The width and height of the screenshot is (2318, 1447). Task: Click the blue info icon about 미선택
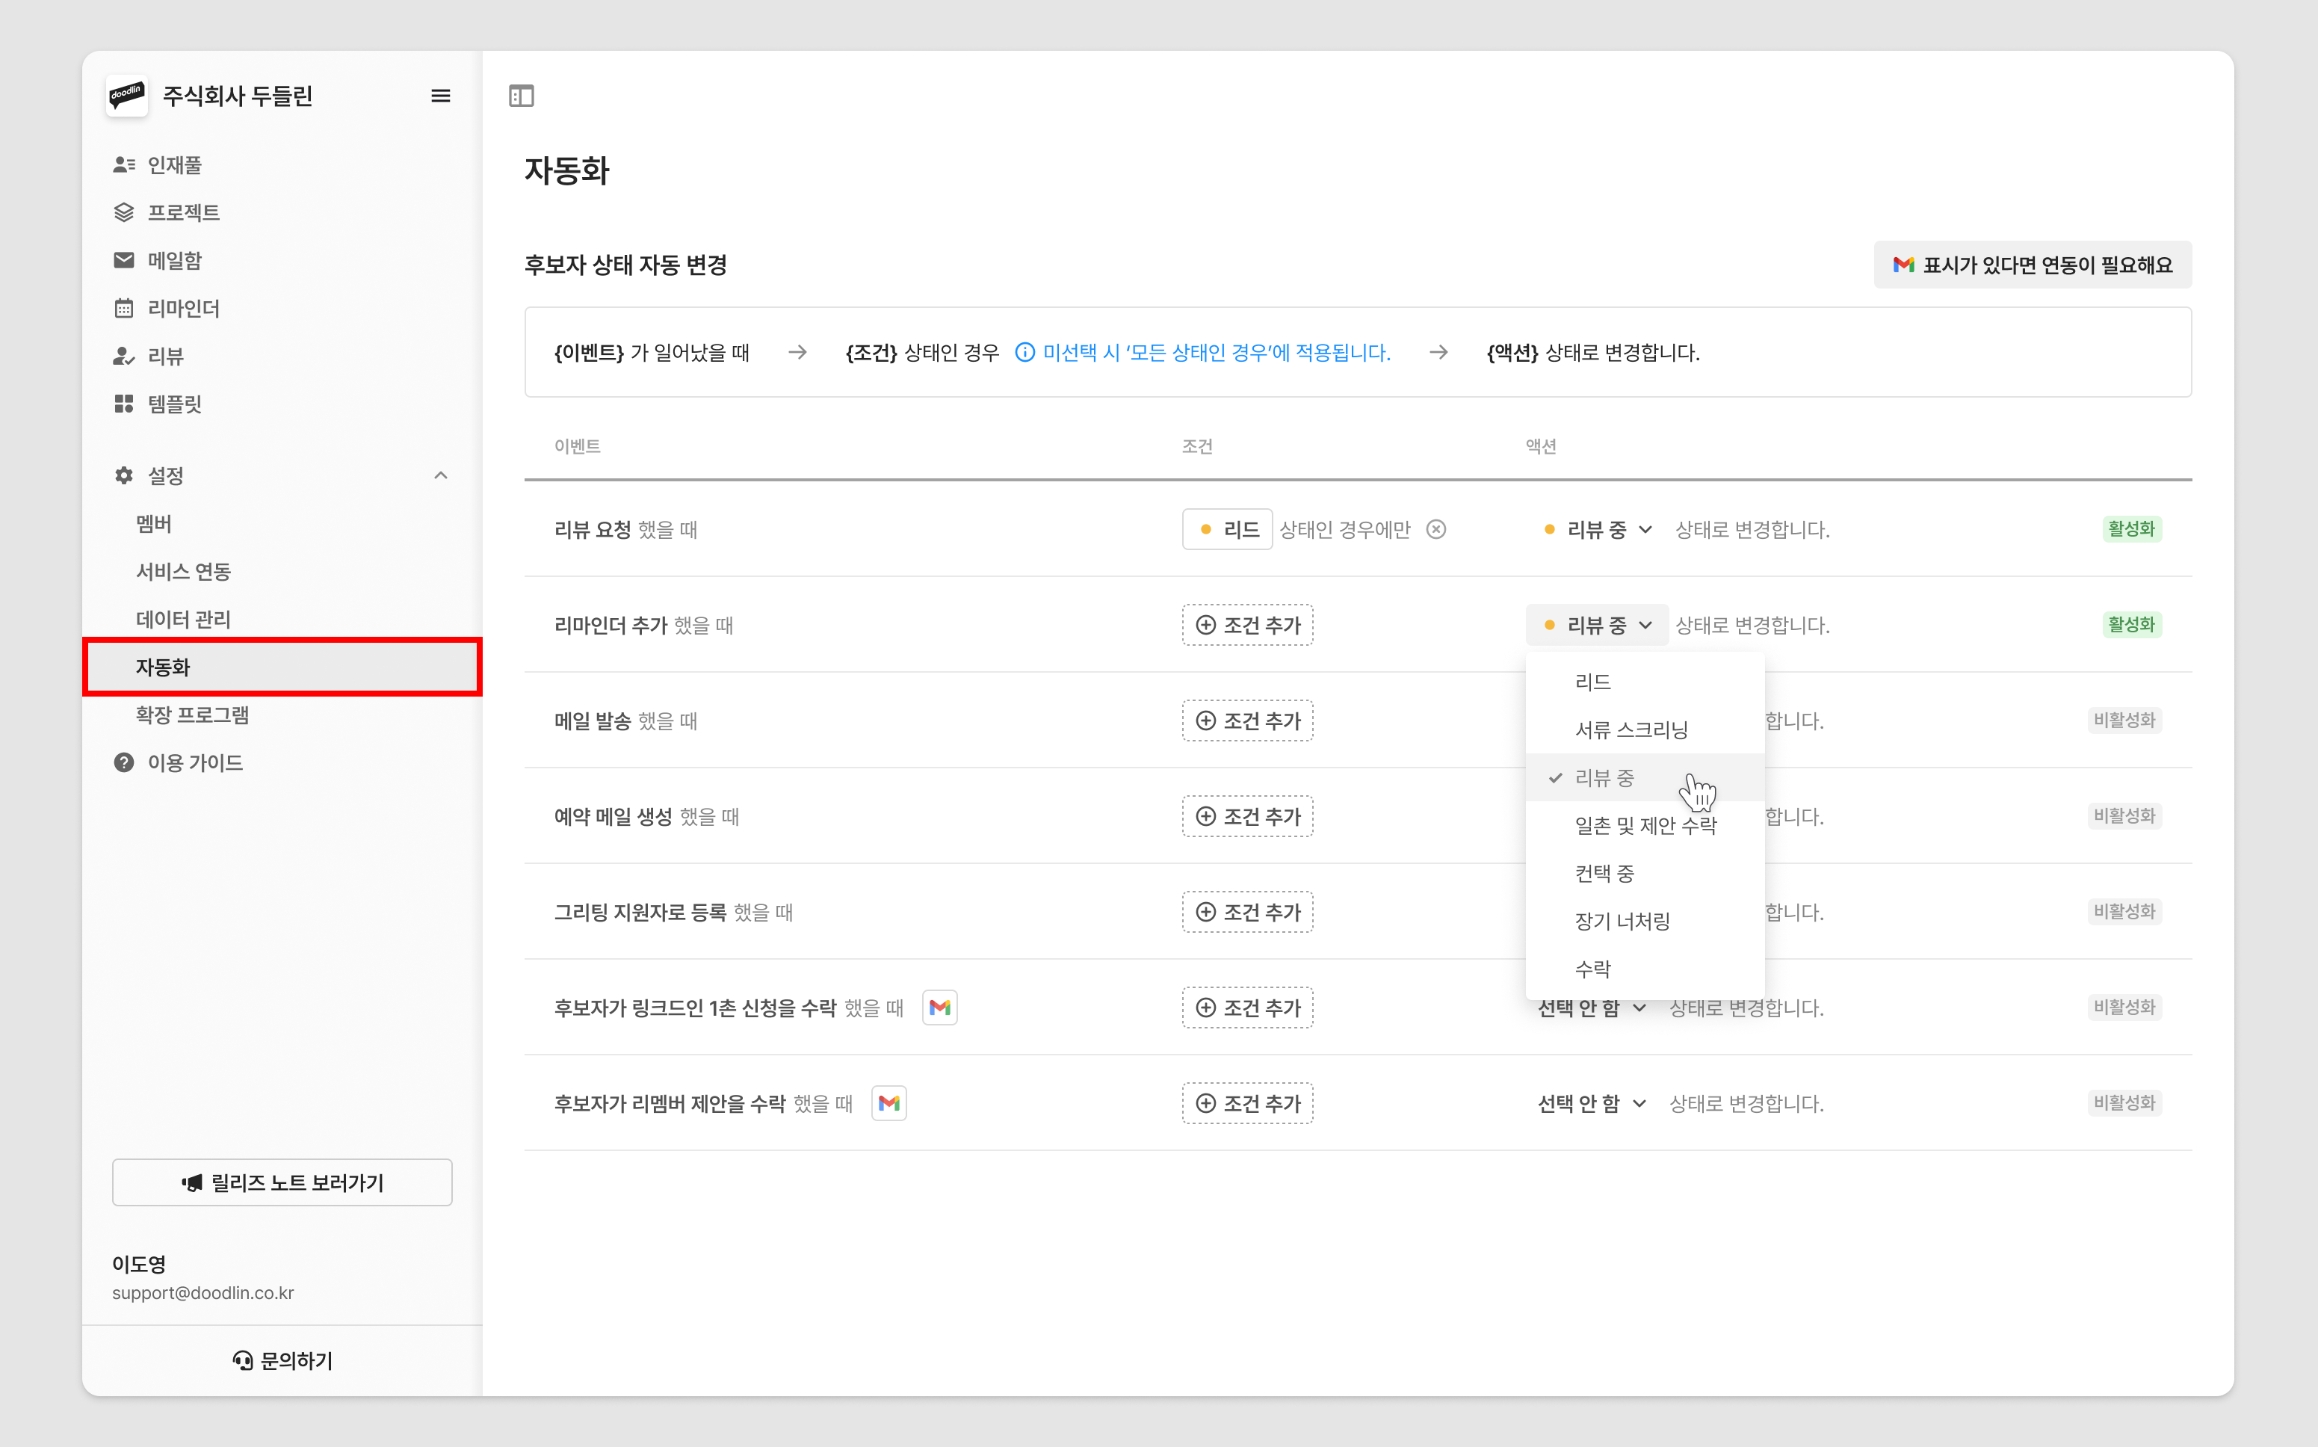pyautogui.click(x=1024, y=352)
